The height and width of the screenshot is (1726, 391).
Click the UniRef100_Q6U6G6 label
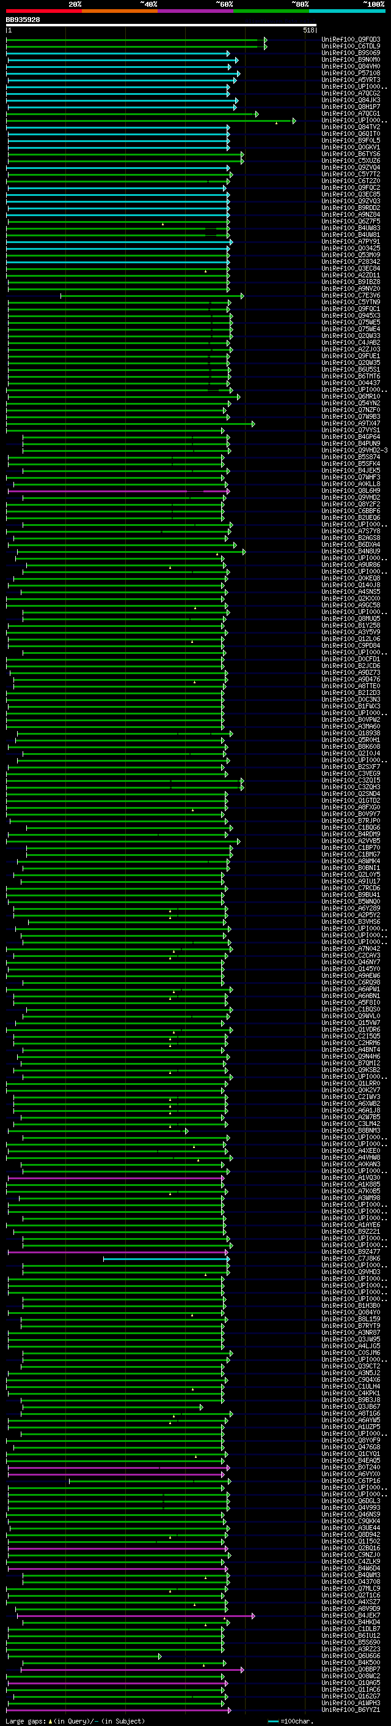coord(351,1656)
